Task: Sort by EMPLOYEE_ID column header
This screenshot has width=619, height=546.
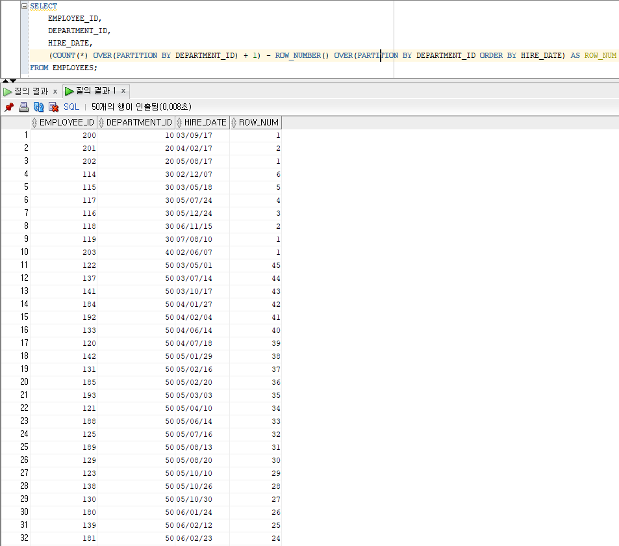Action: tap(64, 122)
